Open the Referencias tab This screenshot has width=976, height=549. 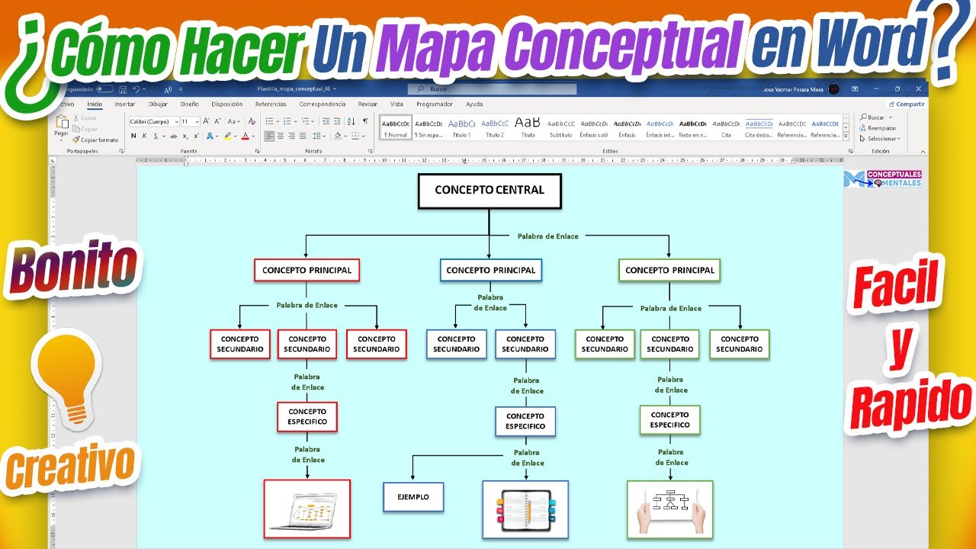pyautogui.click(x=271, y=104)
